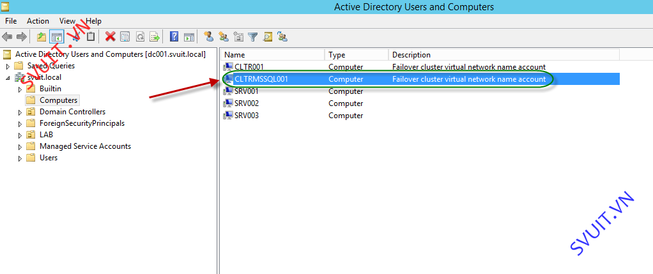Click computer icon beside SRV003
Viewport: 653px width, 274px height.
[228, 116]
